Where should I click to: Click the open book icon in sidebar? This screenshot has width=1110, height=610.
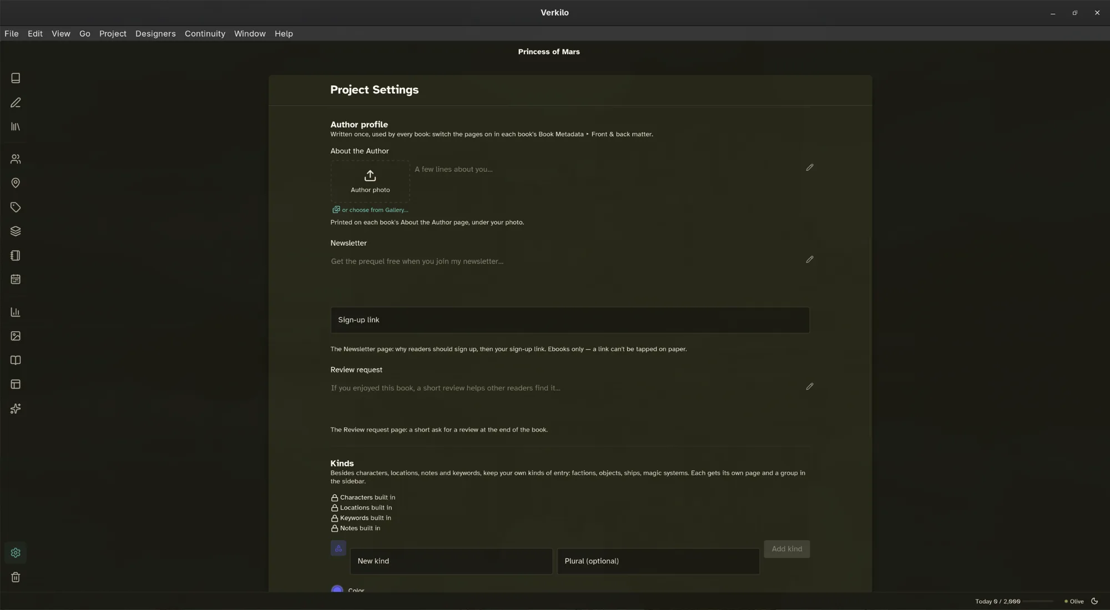tap(16, 360)
